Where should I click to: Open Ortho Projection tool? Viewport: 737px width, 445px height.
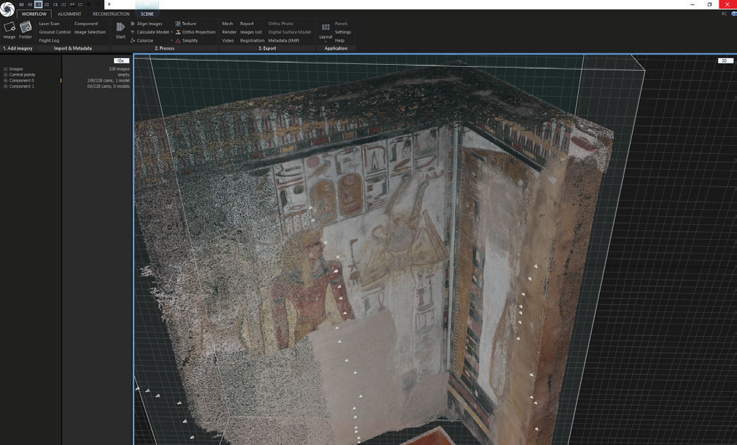(195, 32)
